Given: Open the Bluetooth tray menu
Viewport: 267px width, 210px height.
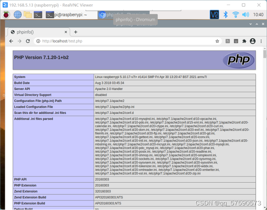Looking at the screenshot, I should pyautogui.click(x=225, y=15).
